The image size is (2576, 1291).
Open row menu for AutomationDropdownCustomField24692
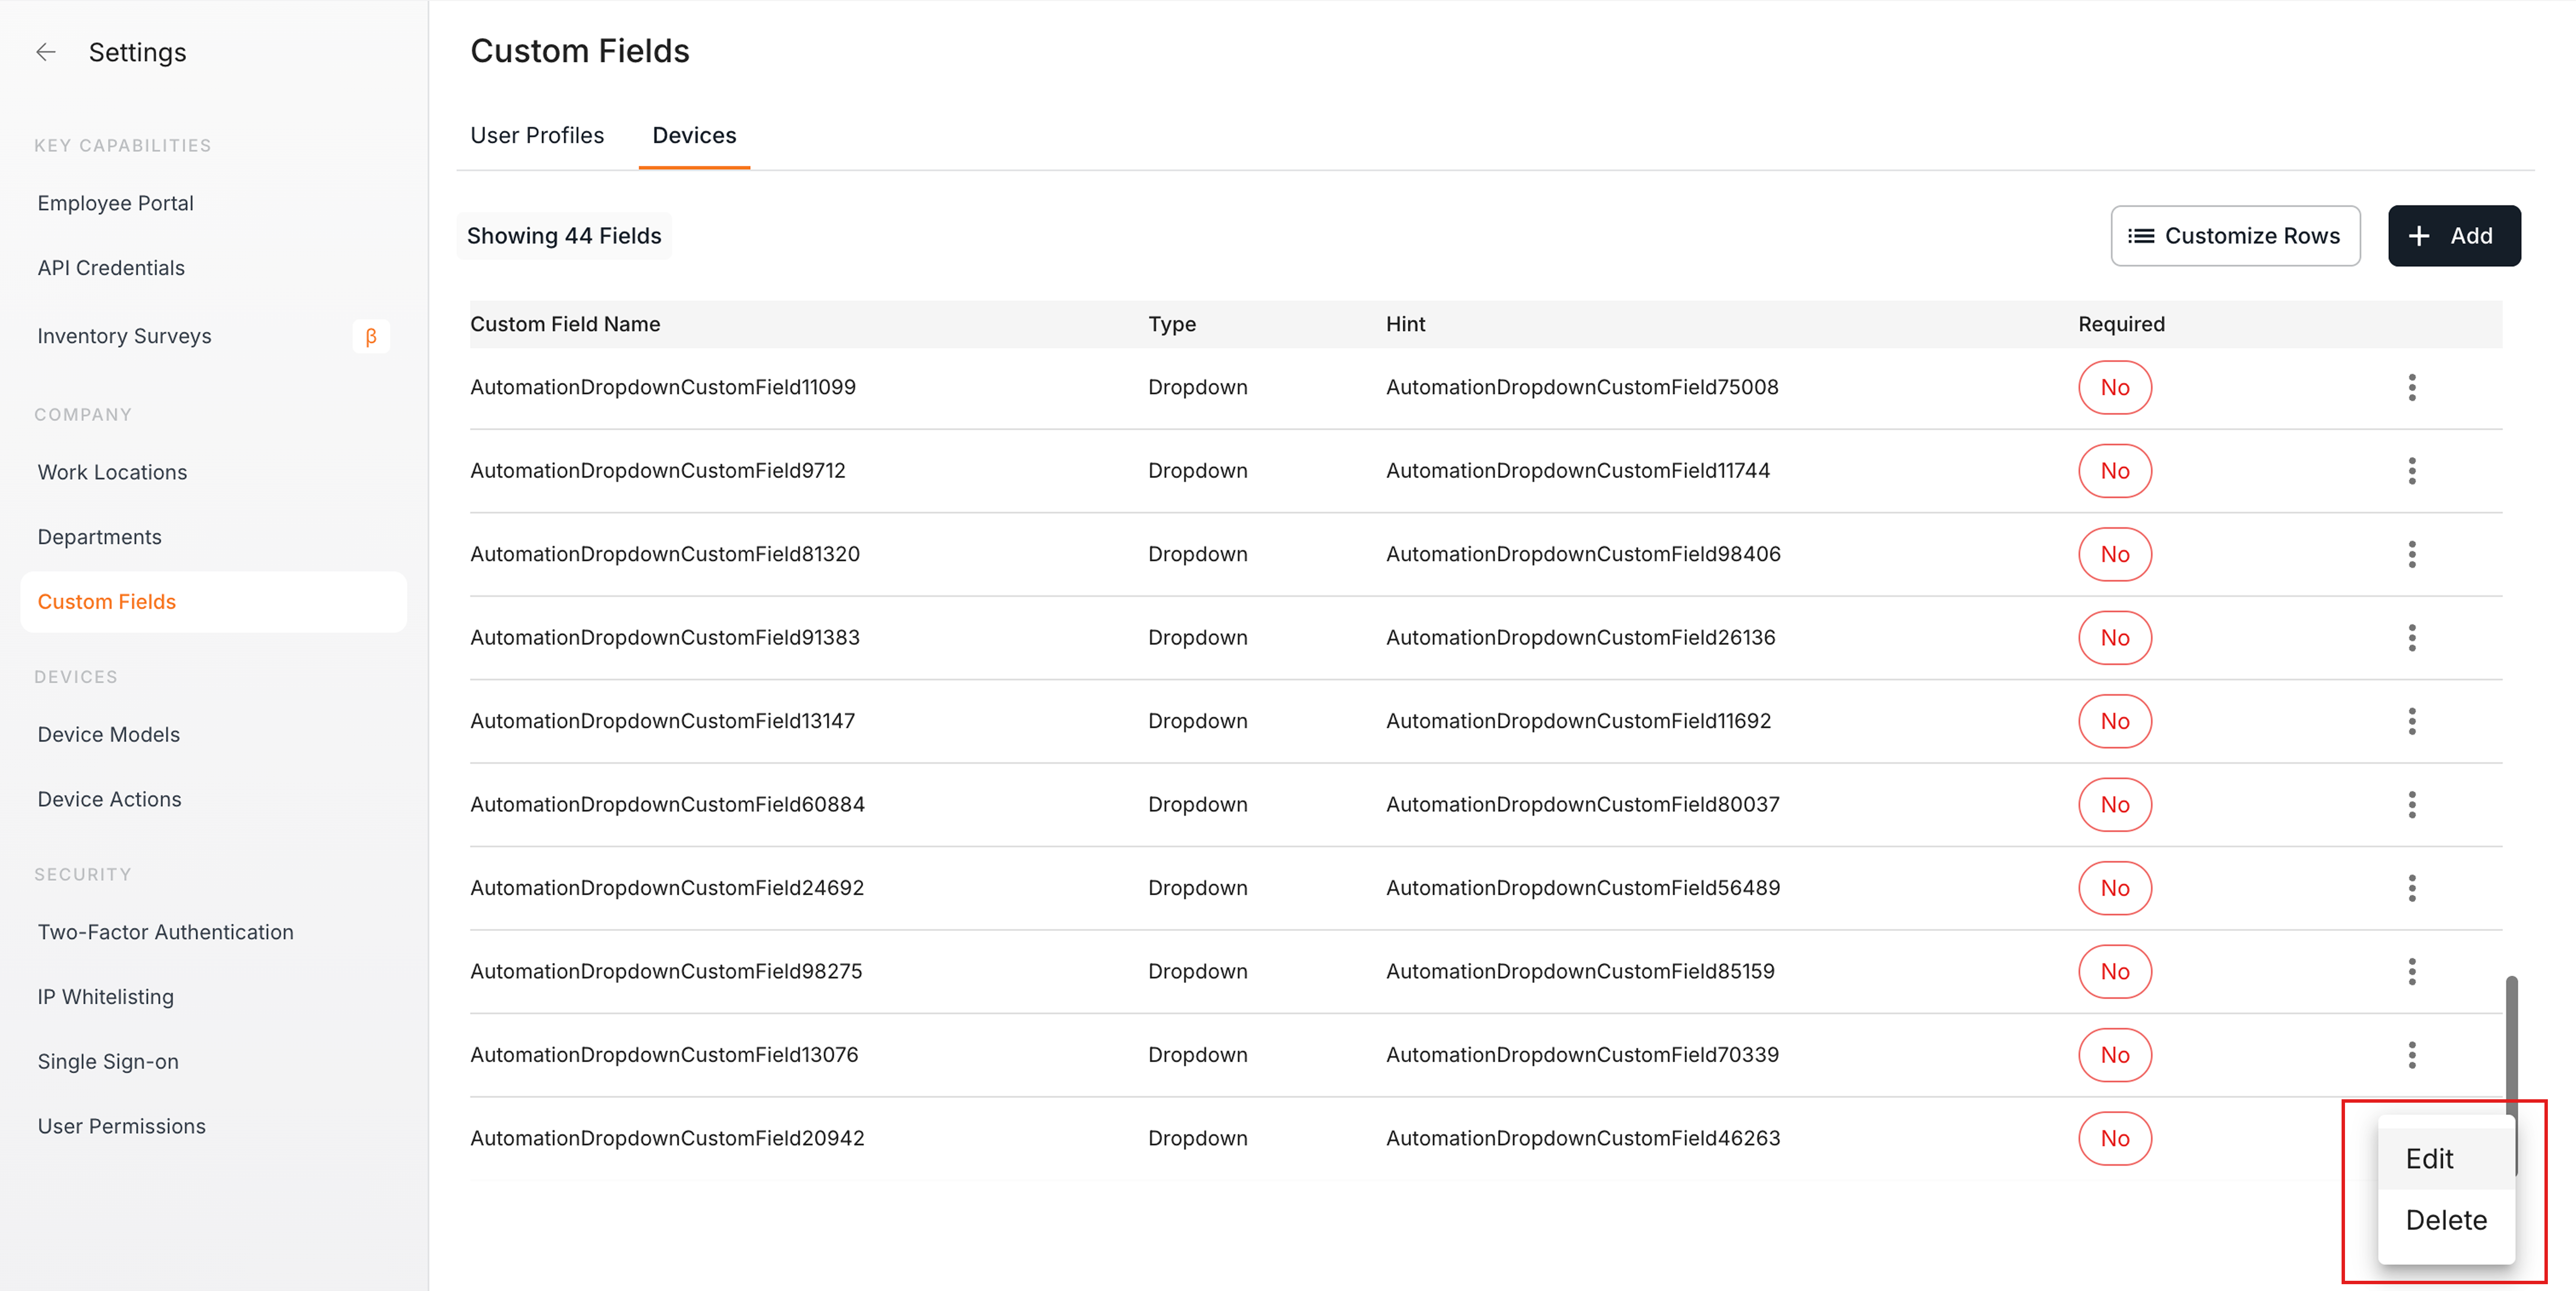click(2411, 888)
